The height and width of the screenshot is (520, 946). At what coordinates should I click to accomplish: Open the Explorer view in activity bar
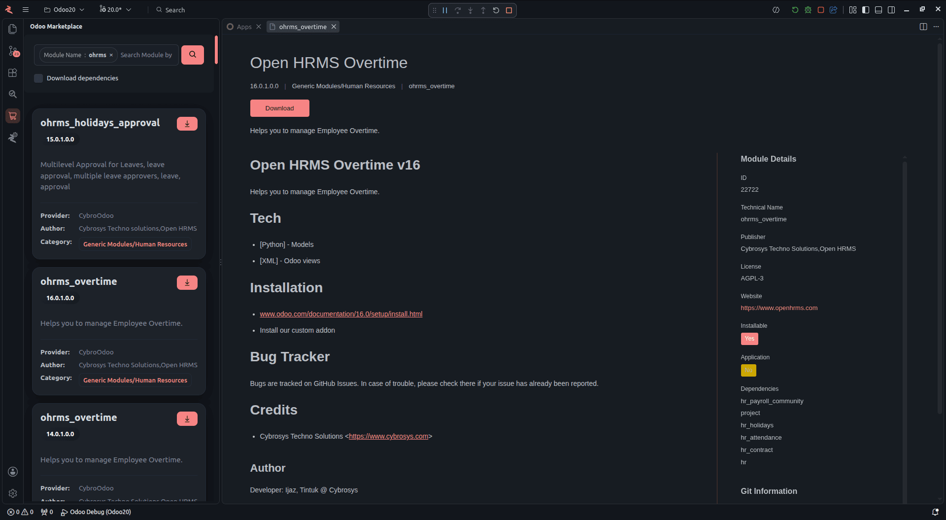[x=13, y=29]
